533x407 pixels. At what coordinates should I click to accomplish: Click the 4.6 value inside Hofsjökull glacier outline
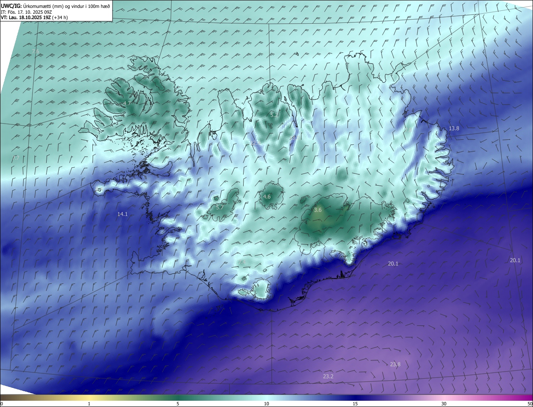[x=267, y=196]
